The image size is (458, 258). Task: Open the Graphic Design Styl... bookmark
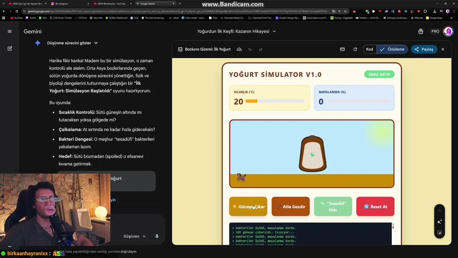click(288, 18)
